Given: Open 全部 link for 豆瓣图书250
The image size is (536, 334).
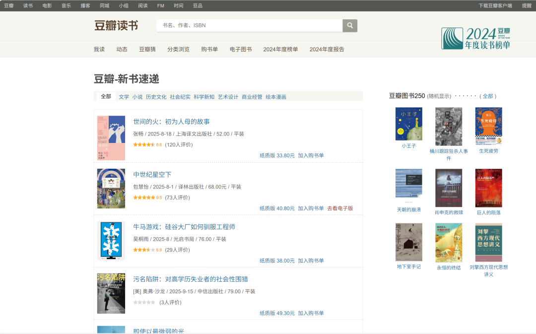Looking at the screenshot, I should click(488, 96).
